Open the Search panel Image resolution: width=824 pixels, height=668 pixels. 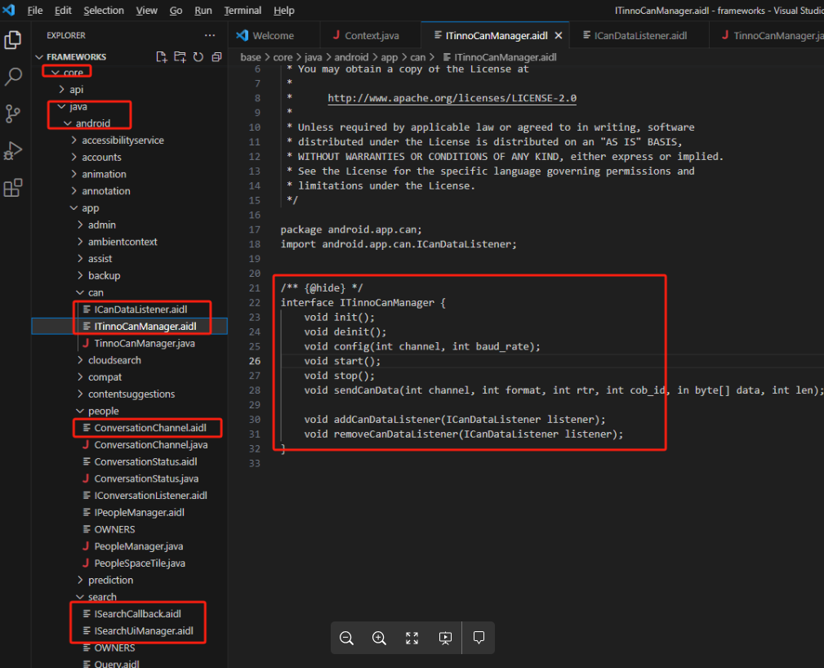click(x=12, y=78)
